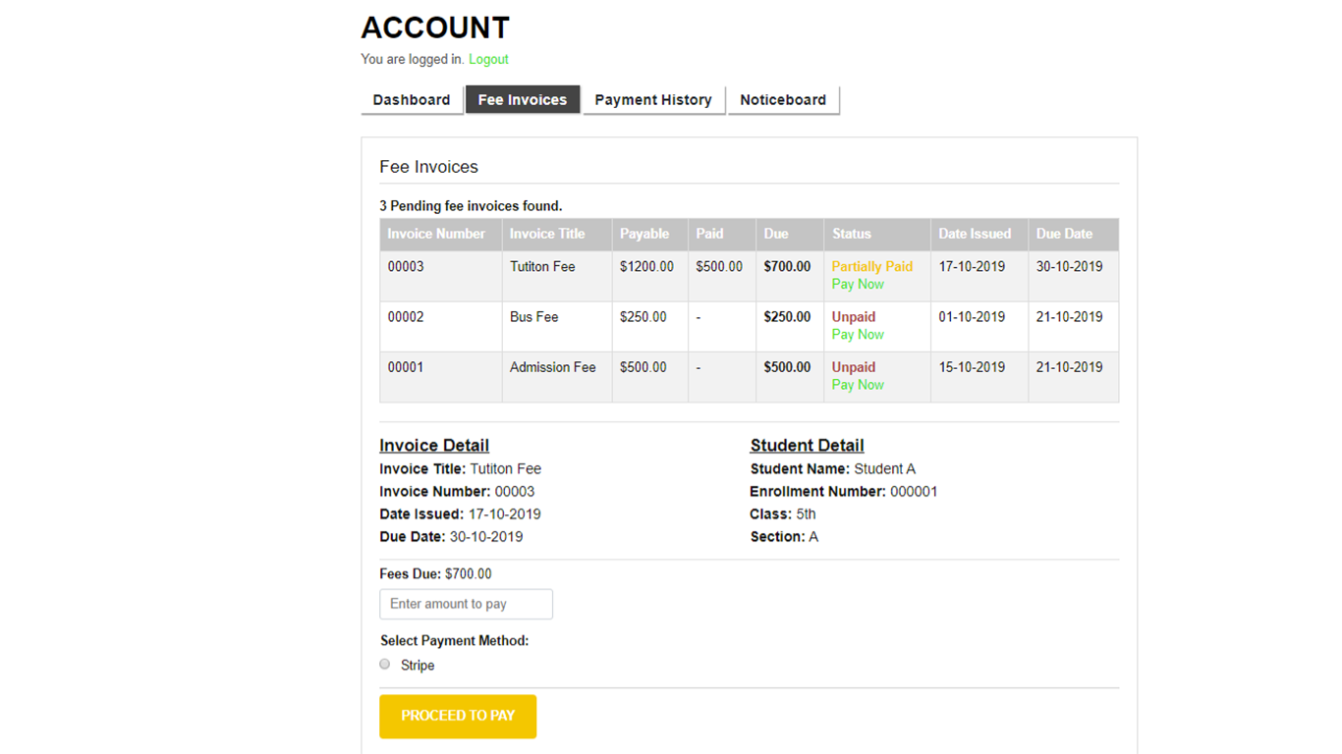Image resolution: width=1342 pixels, height=754 pixels.
Task: Click the Payable column header
Action: pyautogui.click(x=644, y=234)
